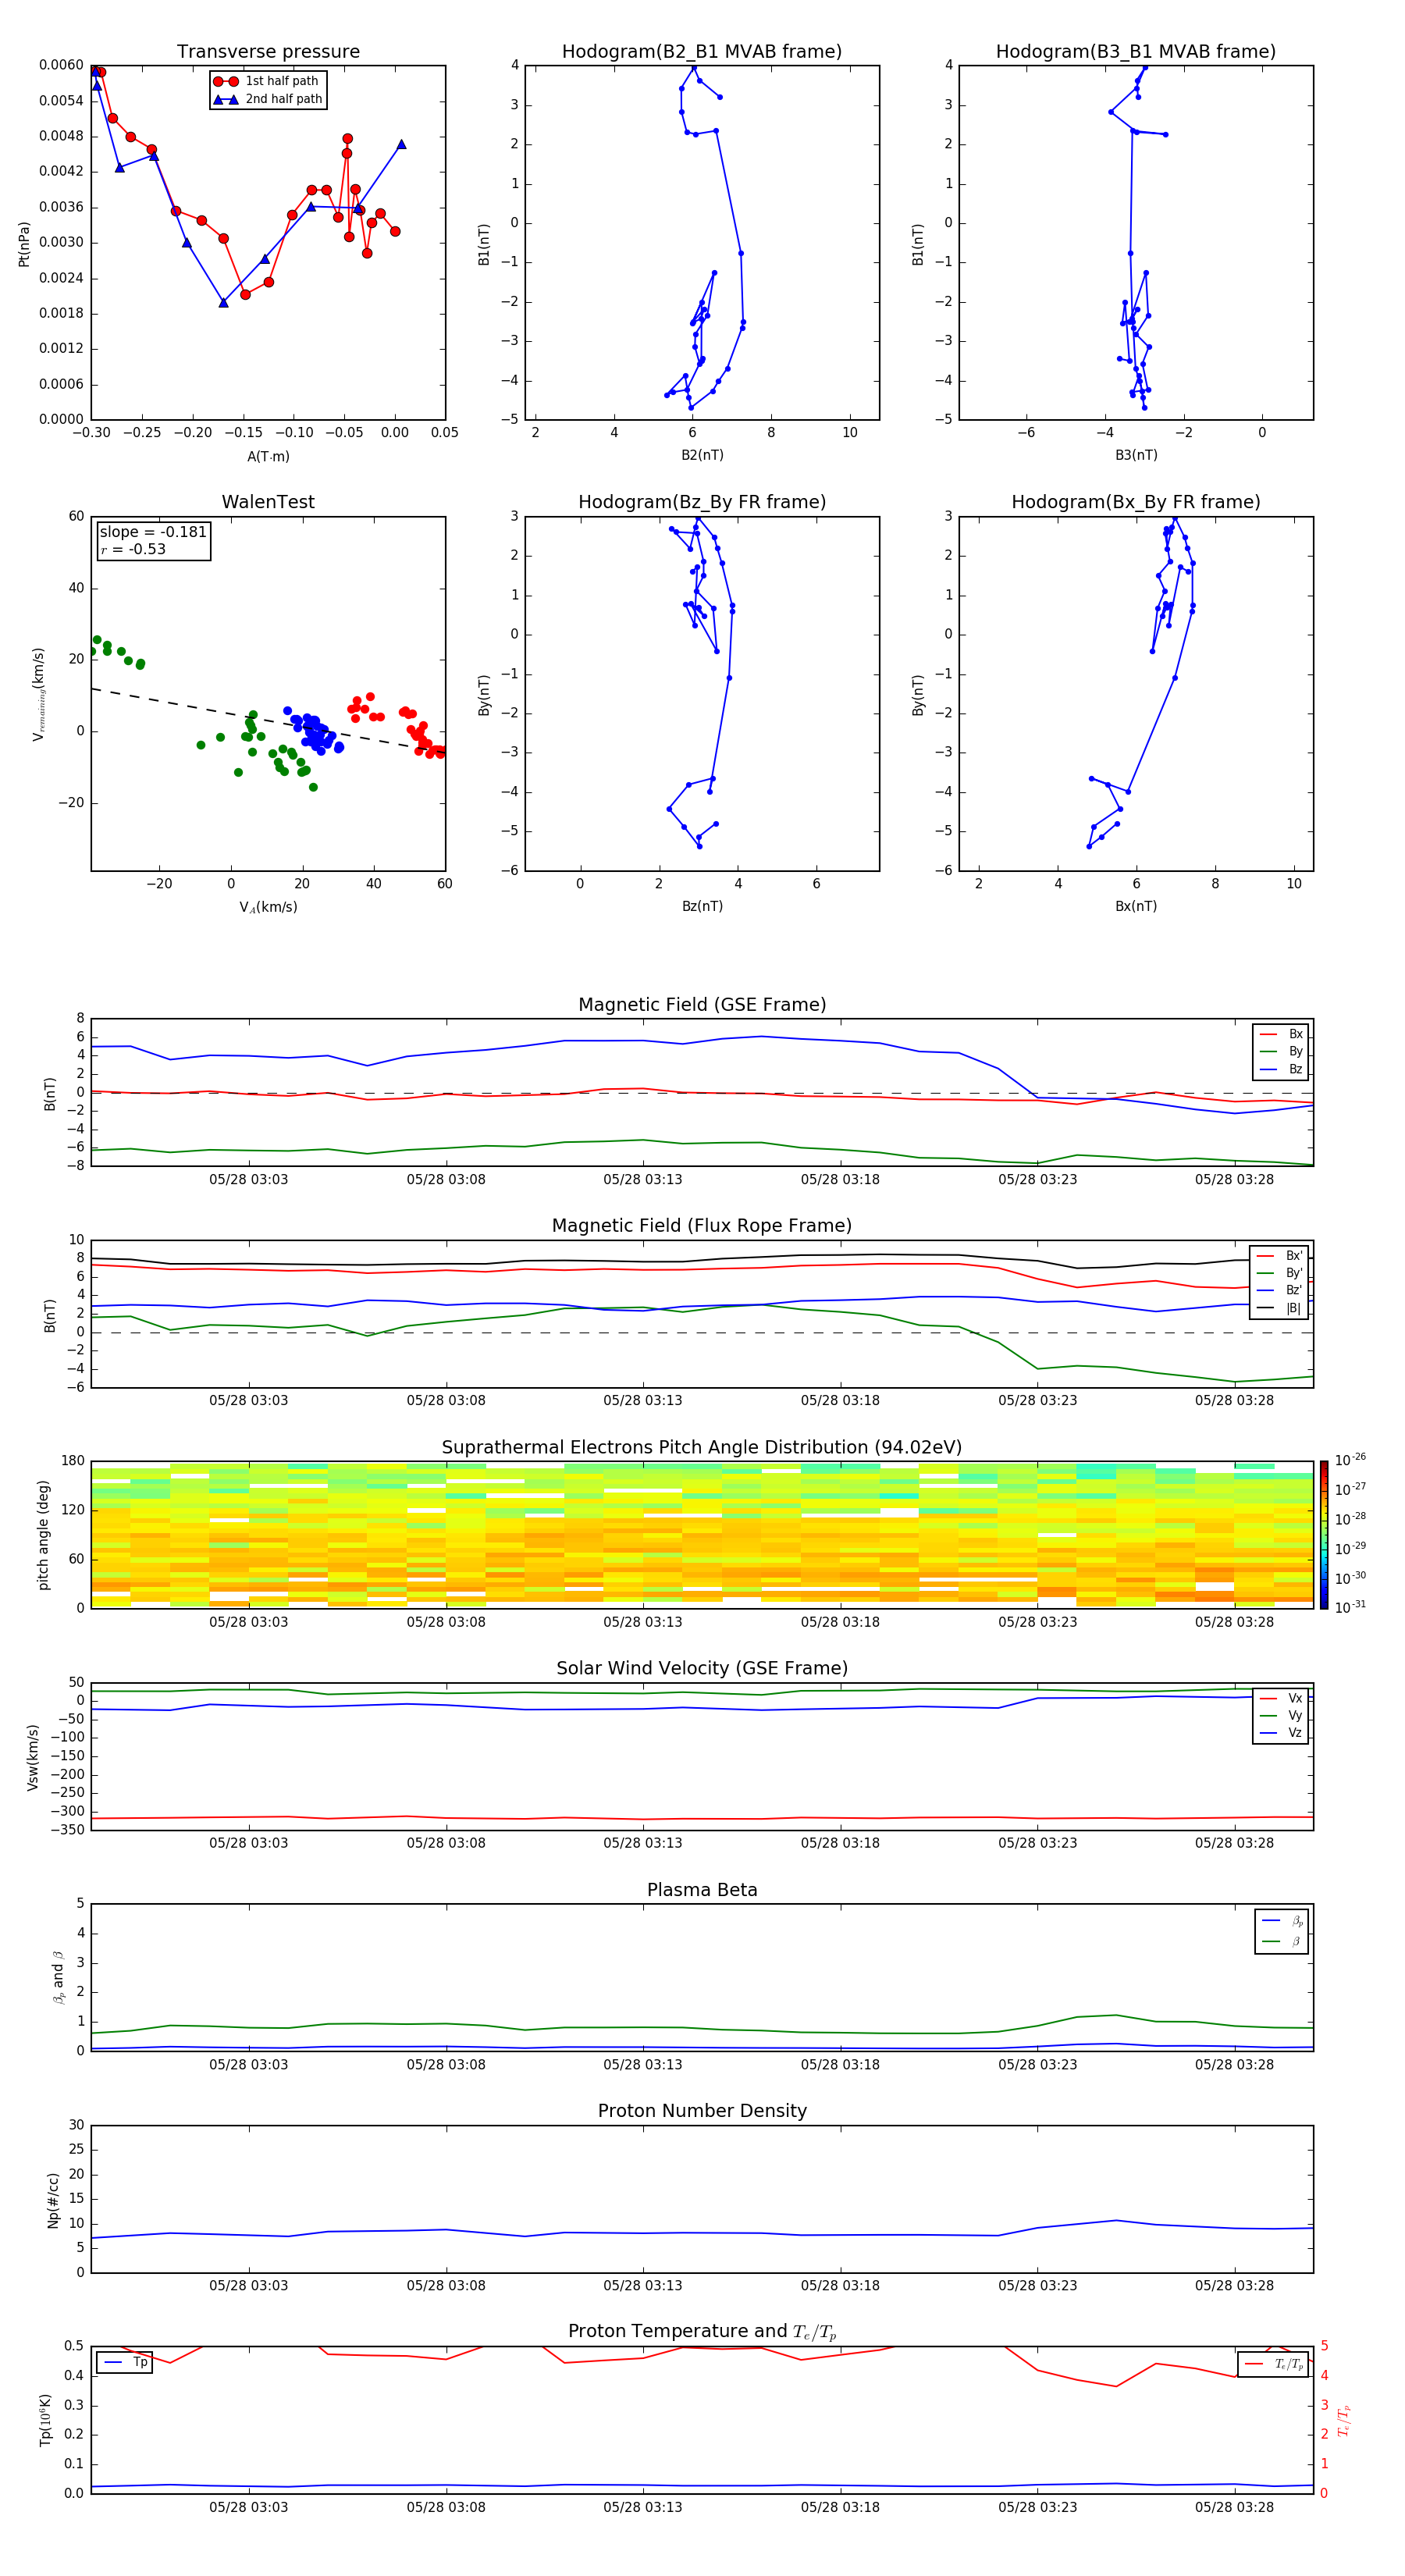Click the "Np(#/cc)" y-axis label
The width and height of the screenshot is (1405, 2576).
(x=53, y=2200)
